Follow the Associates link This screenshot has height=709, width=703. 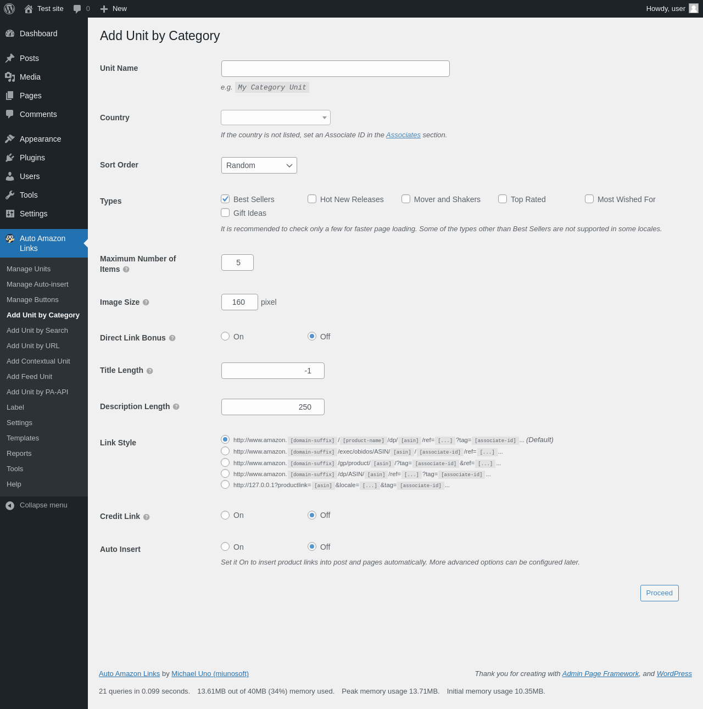pos(403,135)
